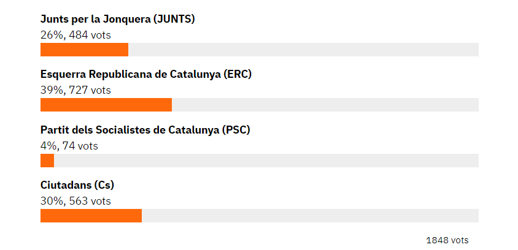Image resolution: width=518 pixels, height=250 pixels.
Task: Click the Partit dels Socialistes de Catalunya label
Action: [145, 130]
